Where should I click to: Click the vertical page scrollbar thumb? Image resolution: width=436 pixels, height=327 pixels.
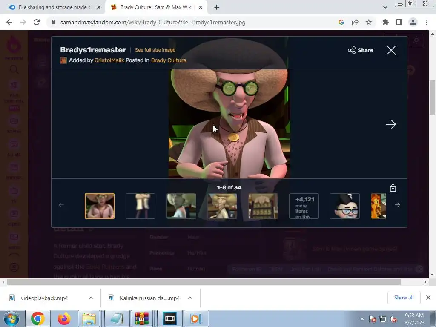[432, 98]
